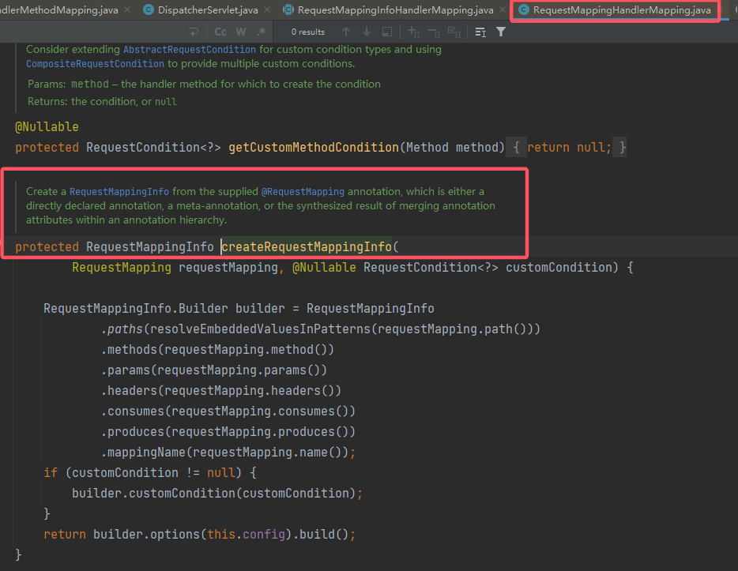Screen dimensions: 738x571
Task: Open CompositeRequestCondition doc link
Action: (95, 63)
